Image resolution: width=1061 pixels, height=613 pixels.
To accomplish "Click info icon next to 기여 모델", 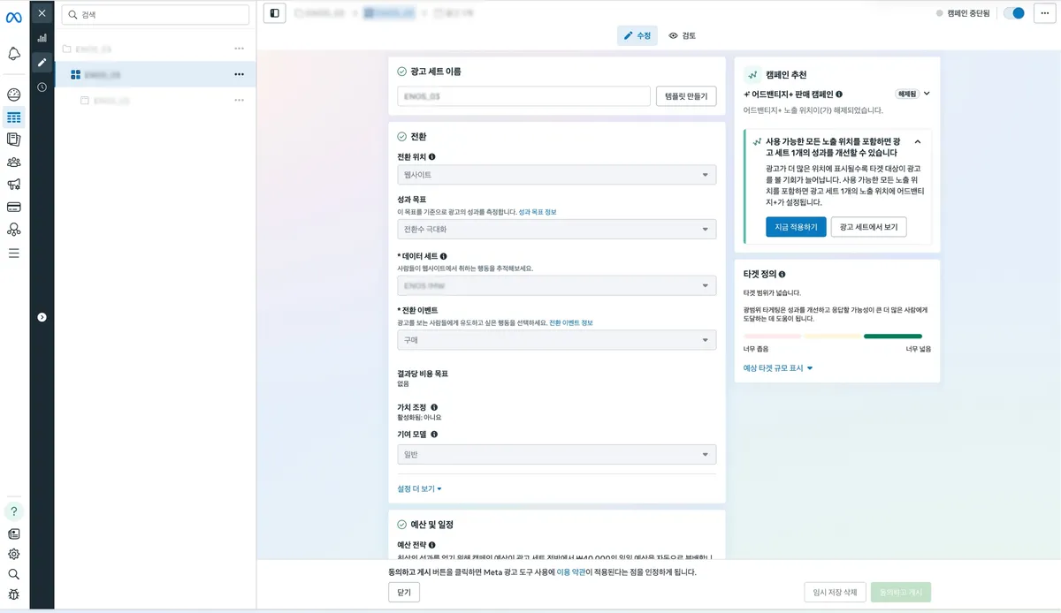I will click(x=434, y=435).
